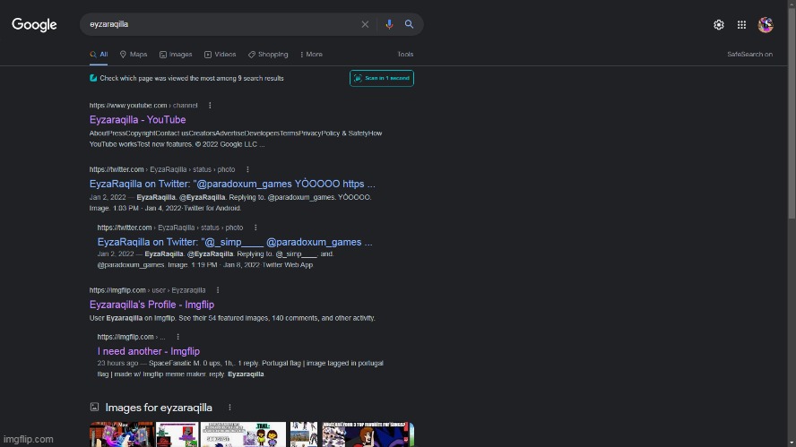Open options for the indented Twitter result
Image resolution: width=796 pixels, height=447 pixels.
pyautogui.click(x=255, y=228)
